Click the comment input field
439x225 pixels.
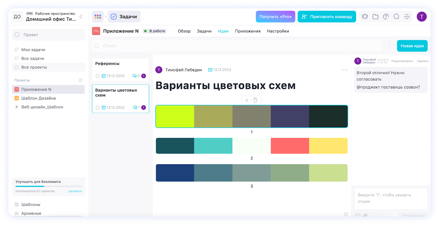coord(390,198)
